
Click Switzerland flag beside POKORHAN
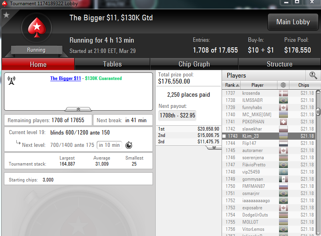(283, 122)
